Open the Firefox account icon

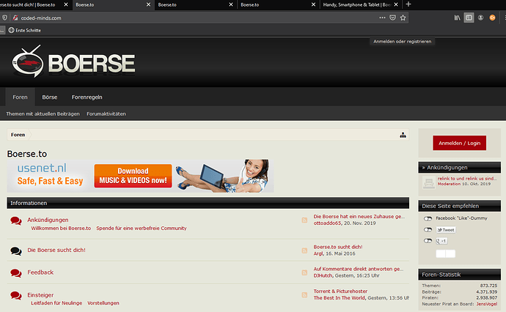click(481, 18)
